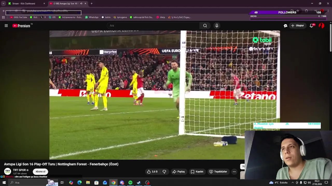Reload the page with refresh icon

pos(16,11)
